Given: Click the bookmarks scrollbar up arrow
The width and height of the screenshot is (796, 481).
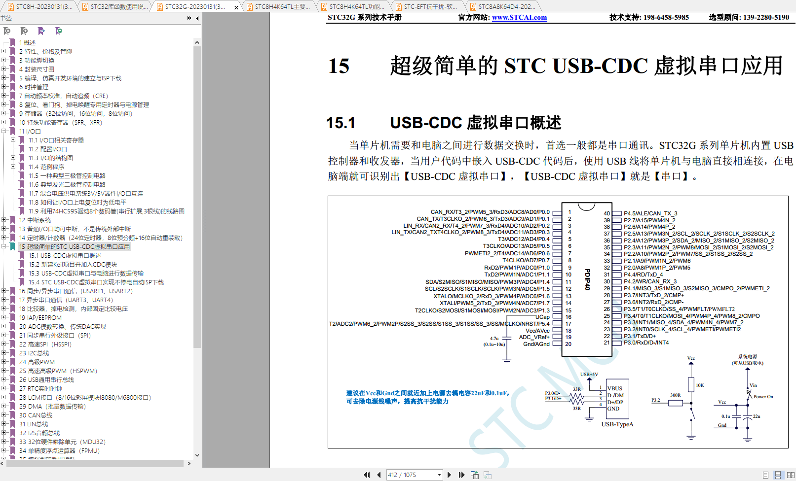Looking at the screenshot, I should tap(197, 42).
